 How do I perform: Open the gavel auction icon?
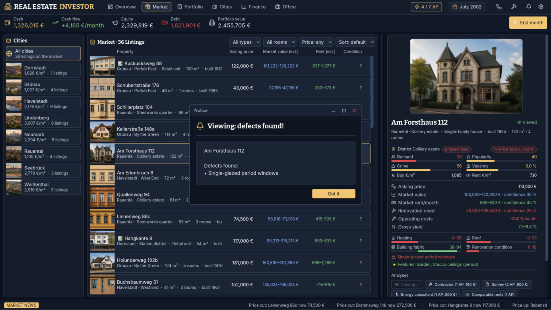(514, 7)
